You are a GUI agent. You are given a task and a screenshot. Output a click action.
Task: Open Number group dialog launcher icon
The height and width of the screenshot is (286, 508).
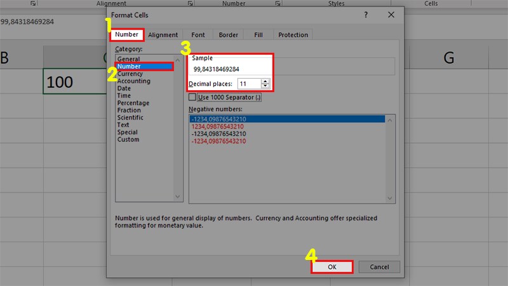[277, 4]
